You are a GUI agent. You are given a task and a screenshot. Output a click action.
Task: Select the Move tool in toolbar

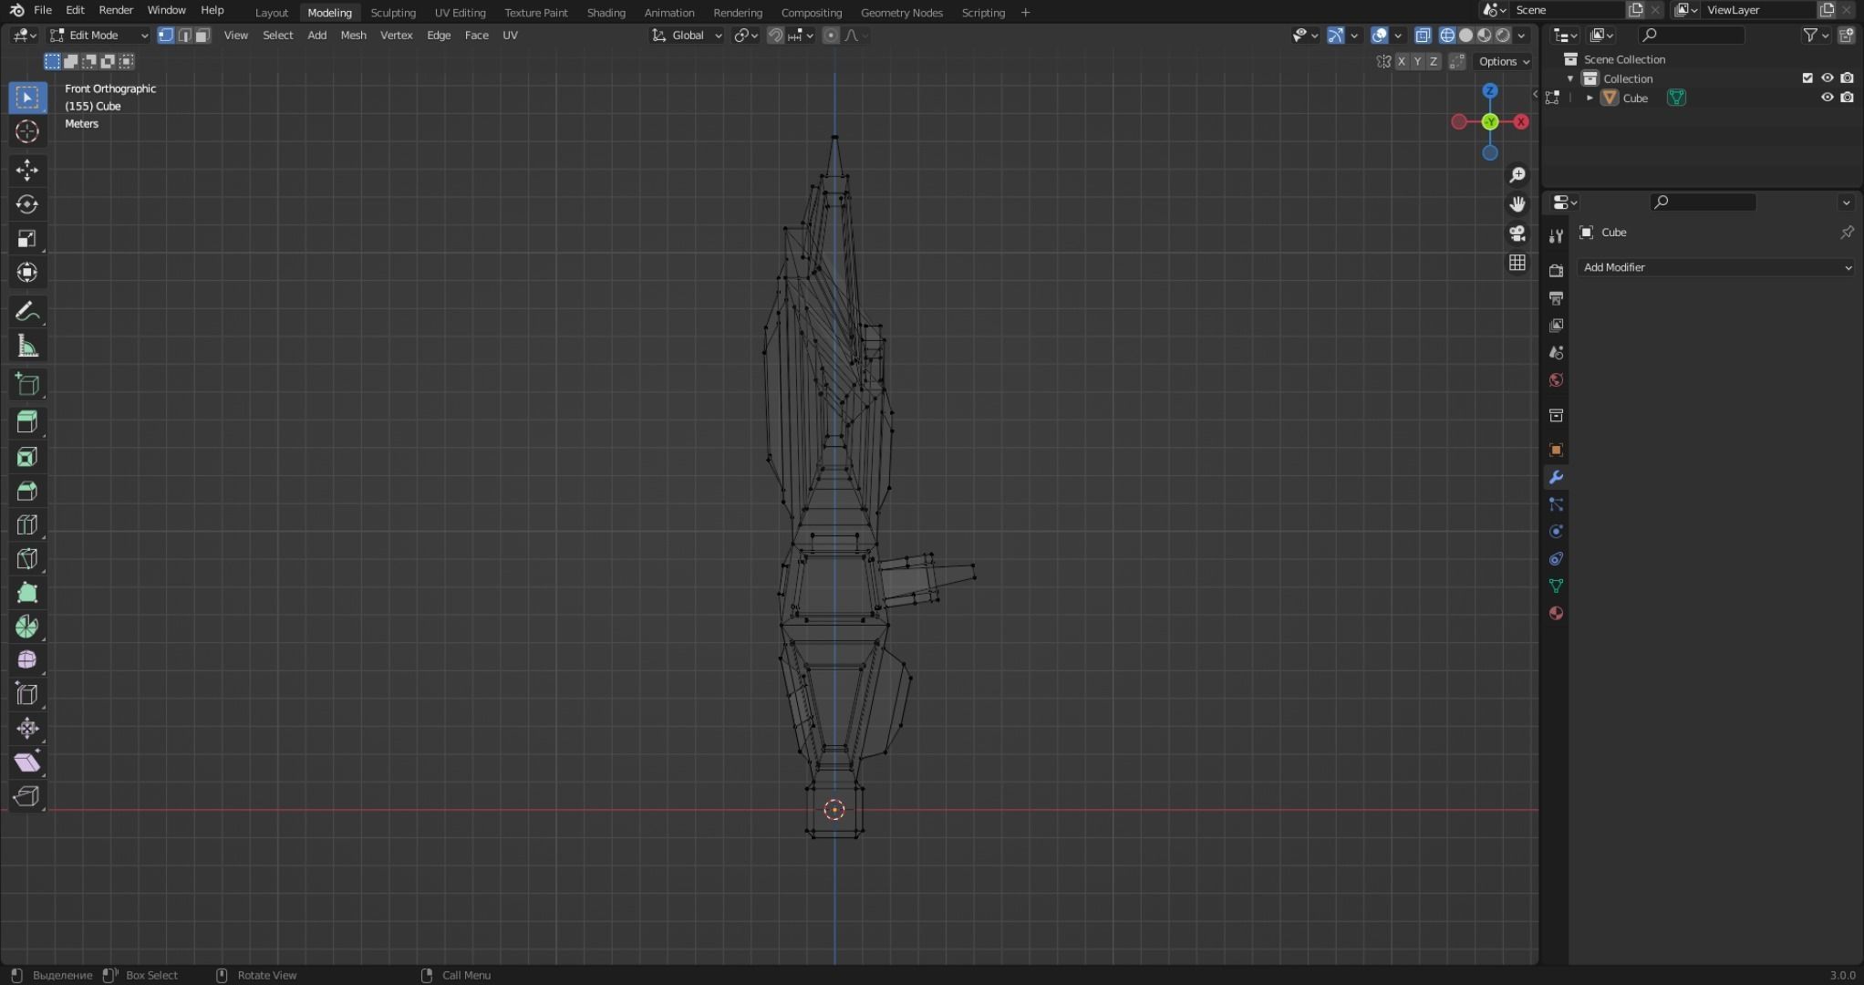(26, 170)
